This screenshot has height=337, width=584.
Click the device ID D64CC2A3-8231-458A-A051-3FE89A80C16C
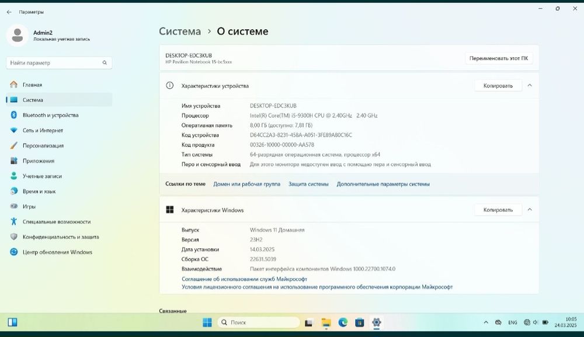[301, 135]
